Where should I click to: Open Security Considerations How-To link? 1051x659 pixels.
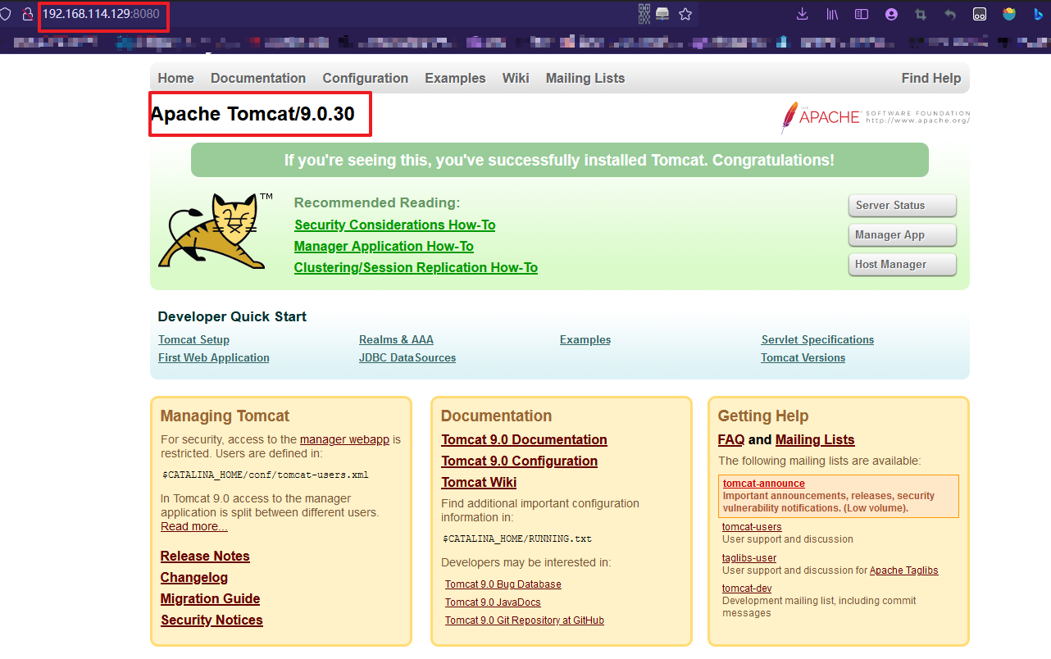[395, 225]
